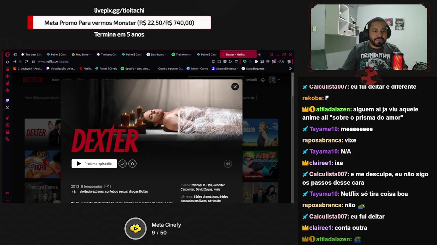Click the snapshot capture icon
437x245 pixels.
219,62
